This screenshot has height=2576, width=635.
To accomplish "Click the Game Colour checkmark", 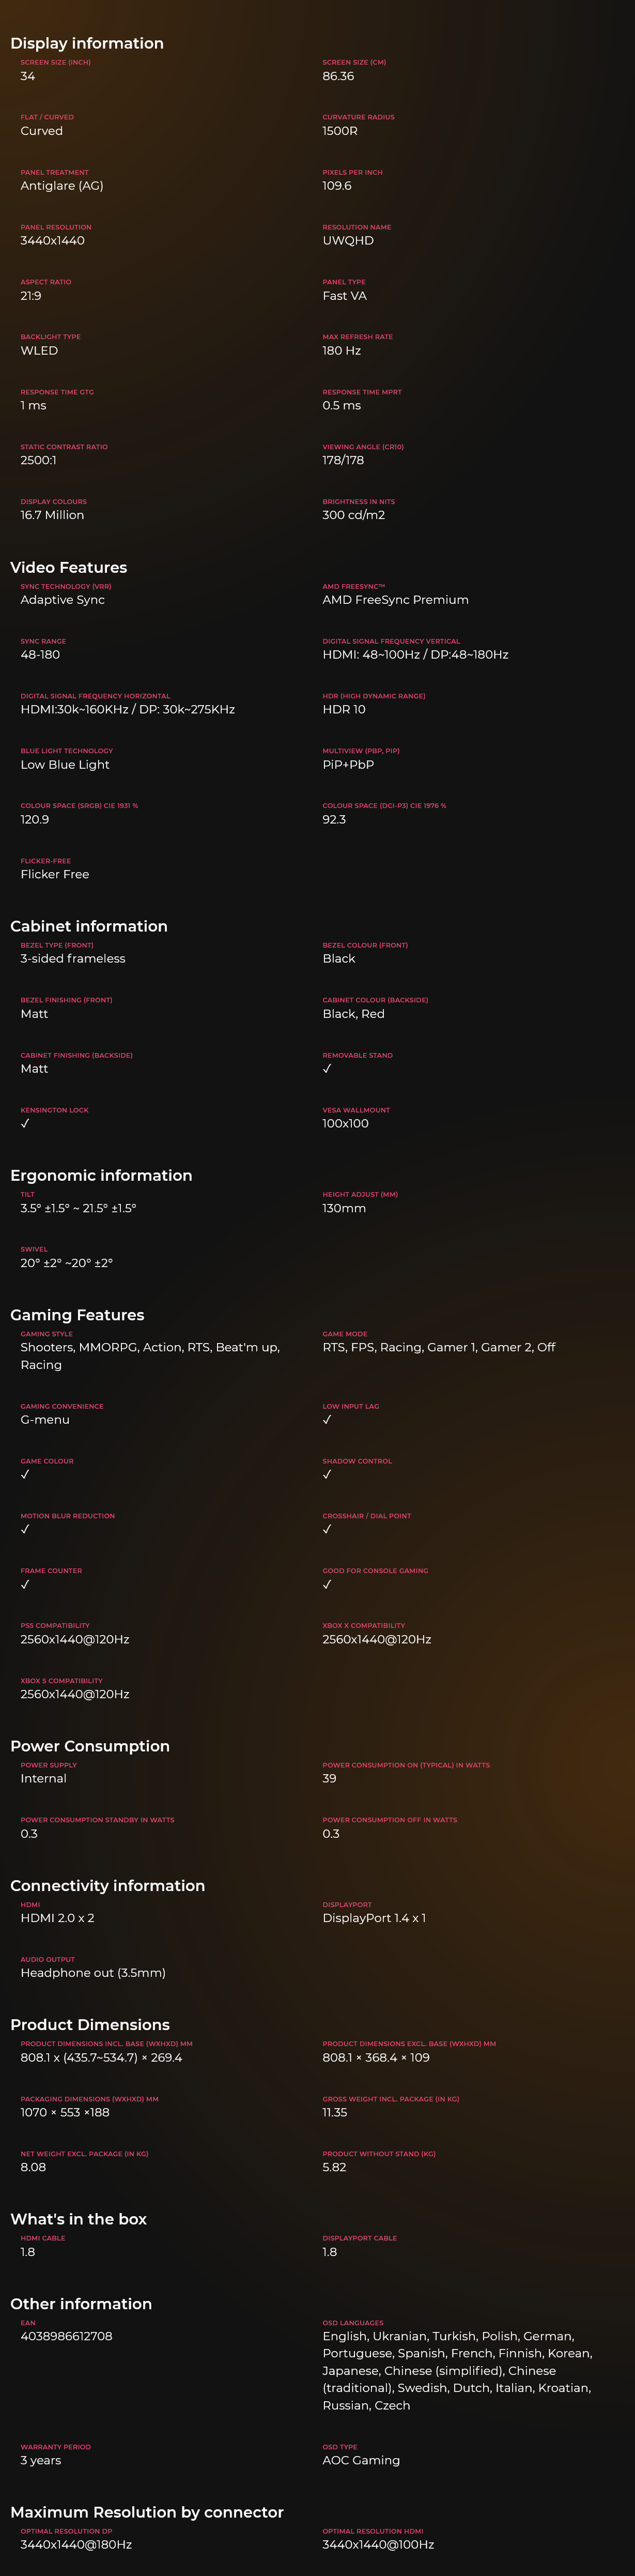I will (x=25, y=1475).
